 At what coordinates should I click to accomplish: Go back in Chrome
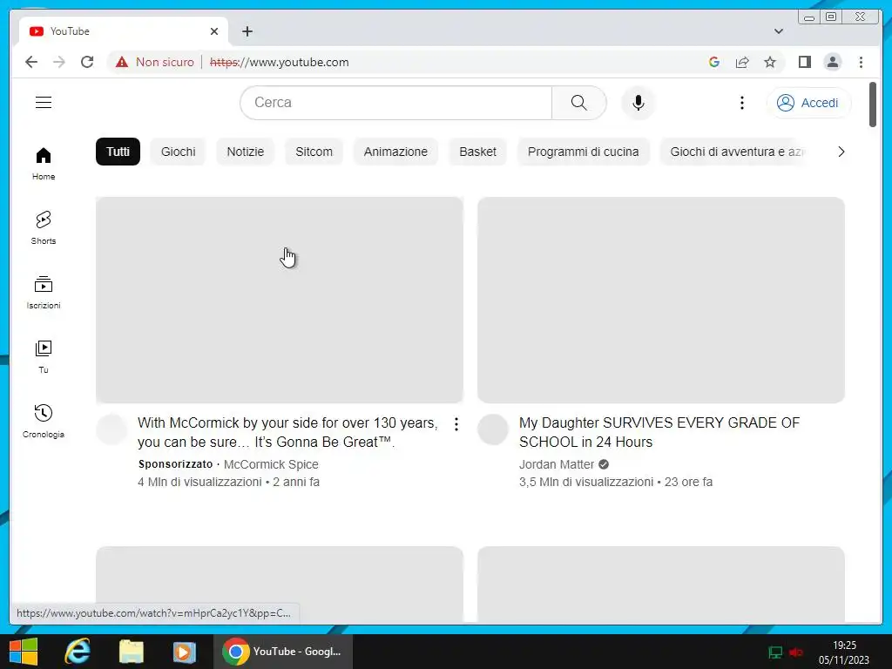pos(31,62)
